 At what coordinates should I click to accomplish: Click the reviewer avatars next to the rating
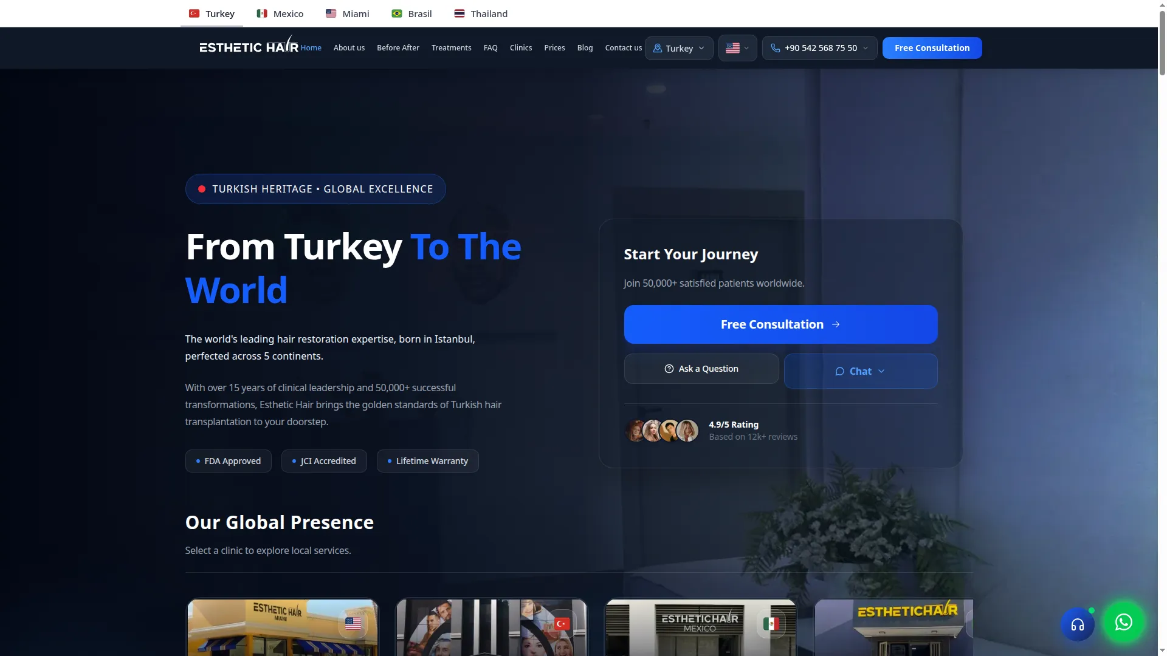pyautogui.click(x=662, y=430)
